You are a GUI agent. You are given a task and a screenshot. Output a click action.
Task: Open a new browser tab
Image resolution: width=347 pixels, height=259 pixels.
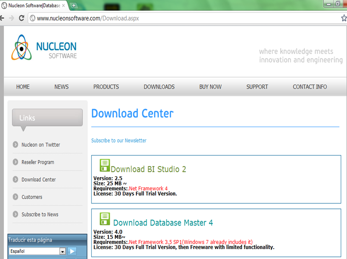pos(74,5)
